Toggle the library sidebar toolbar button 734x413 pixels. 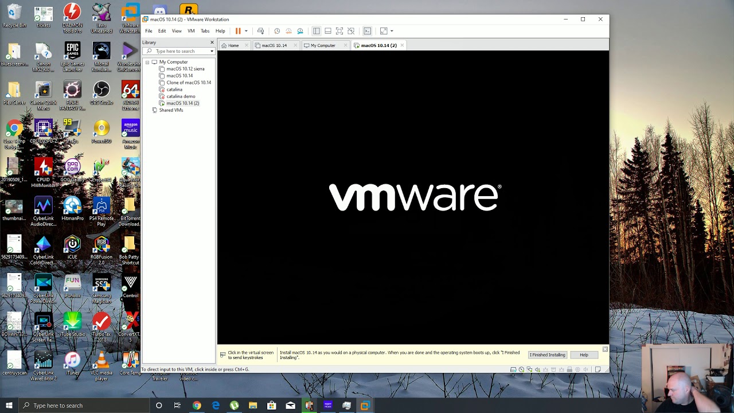(316, 31)
